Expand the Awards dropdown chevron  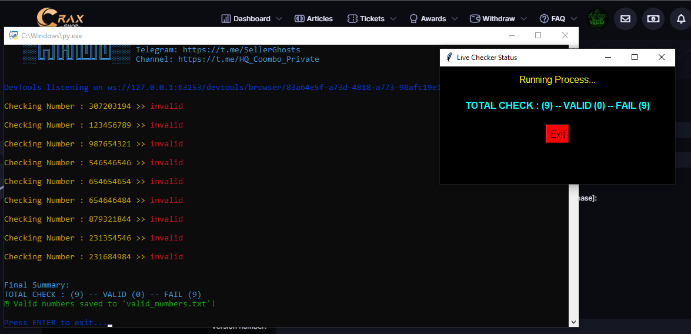(455, 19)
